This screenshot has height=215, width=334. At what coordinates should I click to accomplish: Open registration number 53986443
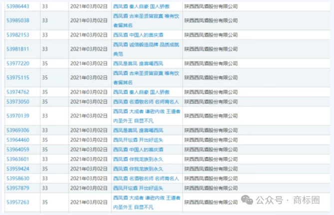17,6
